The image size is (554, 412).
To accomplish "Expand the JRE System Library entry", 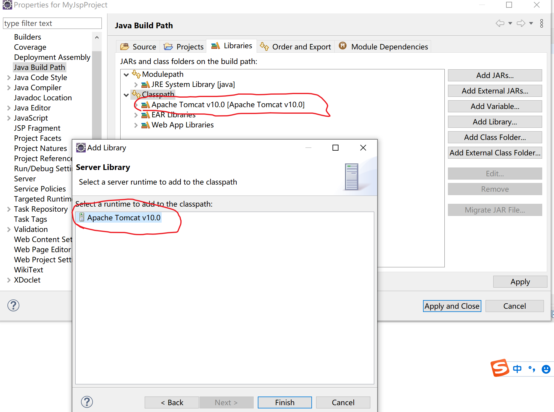I will pos(136,85).
